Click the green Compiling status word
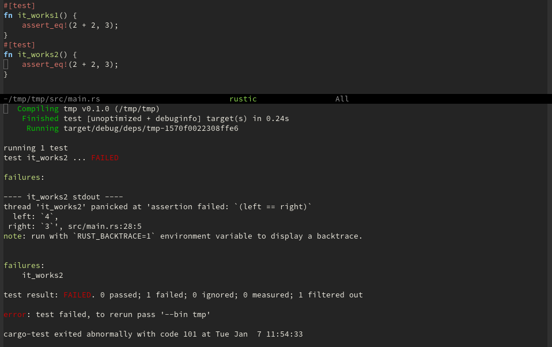The width and height of the screenshot is (552, 347). tap(38, 109)
